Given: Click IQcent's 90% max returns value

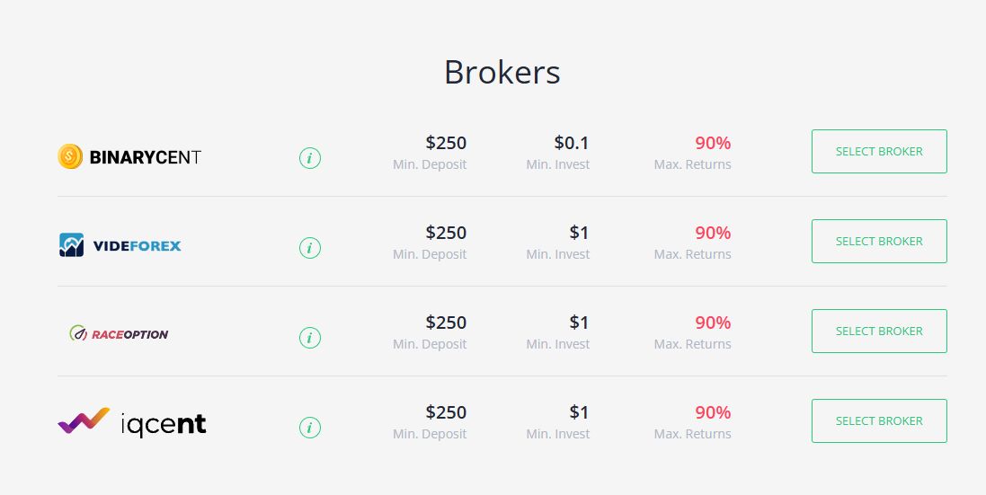Looking at the screenshot, I should coord(713,412).
